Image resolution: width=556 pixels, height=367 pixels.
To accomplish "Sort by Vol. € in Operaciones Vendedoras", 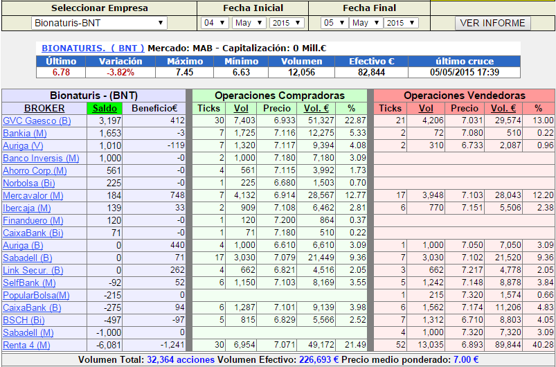I will [503, 108].
